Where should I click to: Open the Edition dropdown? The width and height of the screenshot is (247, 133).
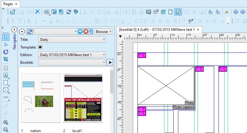point(72,55)
